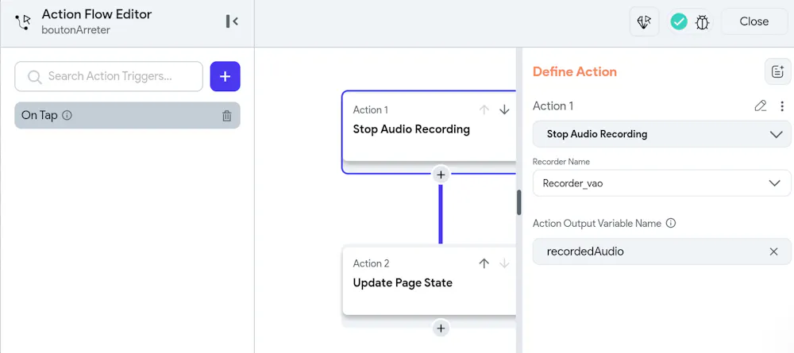Move Action 2 up
This screenshot has height=353, width=794.
(484, 263)
